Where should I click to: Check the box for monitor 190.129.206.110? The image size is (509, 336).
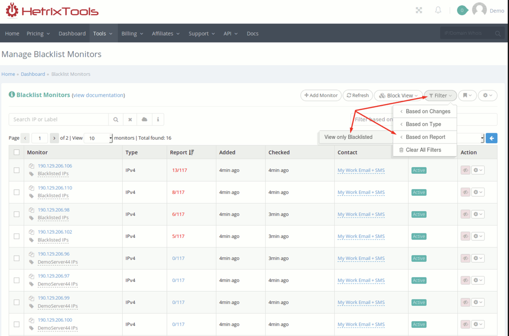click(17, 192)
